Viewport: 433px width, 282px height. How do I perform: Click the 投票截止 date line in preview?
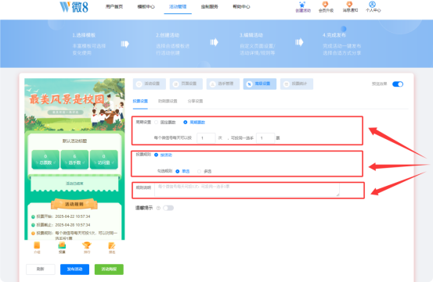tap(61, 225)
